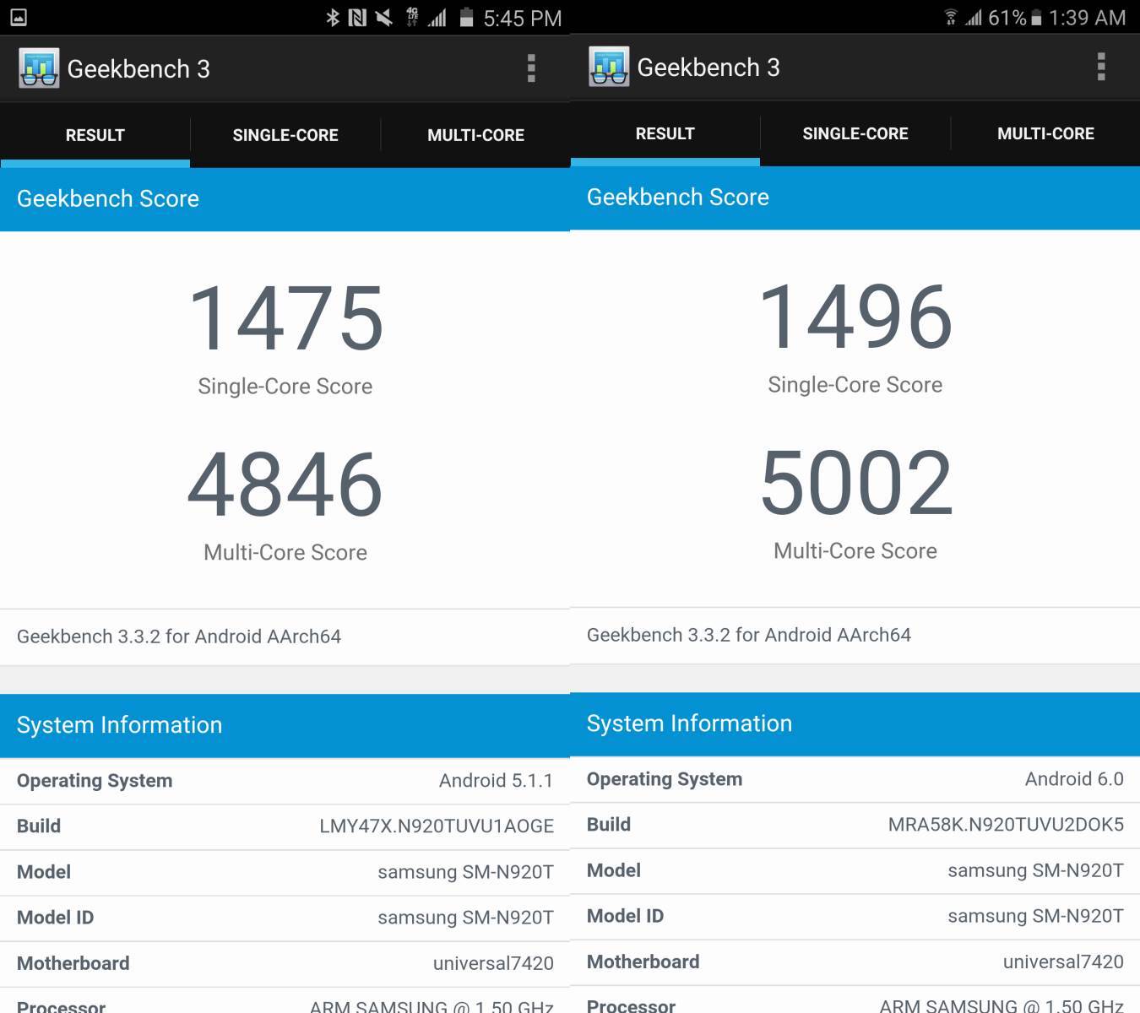Screen dimensions: 1140x1013
Task: Switch to SINGLE-CORE tab in left screenshot
Action: [x=285, y=135]
